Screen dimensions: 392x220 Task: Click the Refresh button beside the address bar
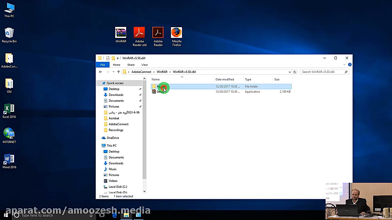point(294,71)
